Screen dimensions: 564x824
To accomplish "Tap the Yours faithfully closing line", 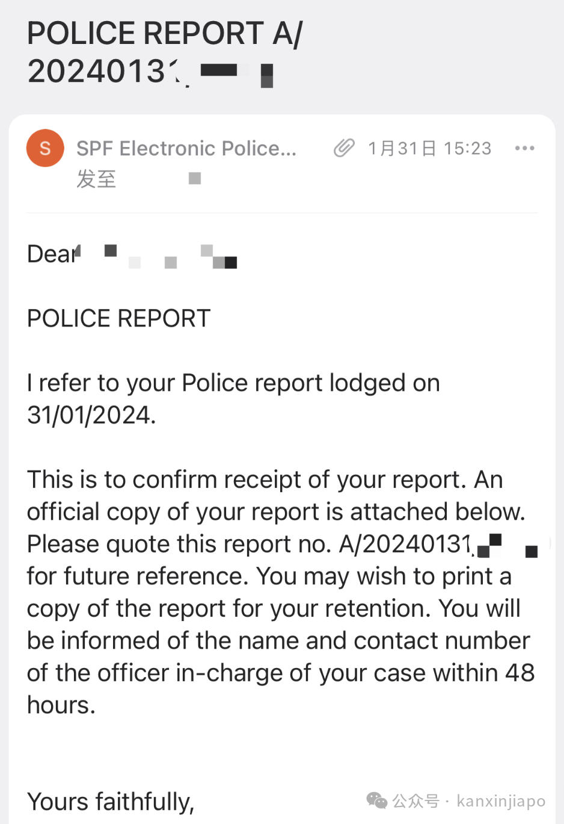I will click(111, 802).
